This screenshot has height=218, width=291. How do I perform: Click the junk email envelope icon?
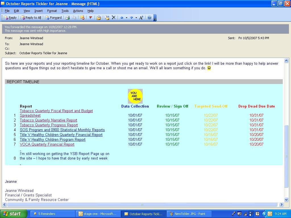[82, 18]
